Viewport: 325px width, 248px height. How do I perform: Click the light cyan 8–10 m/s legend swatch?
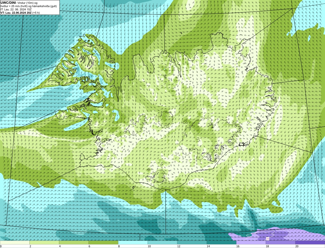coord(133,242)
